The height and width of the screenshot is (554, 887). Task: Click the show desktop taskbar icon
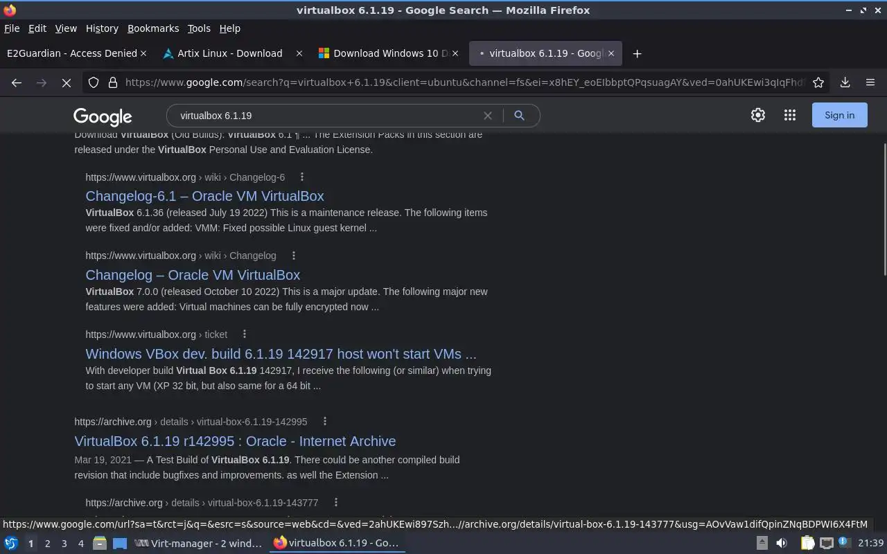[x=120, y=544]
